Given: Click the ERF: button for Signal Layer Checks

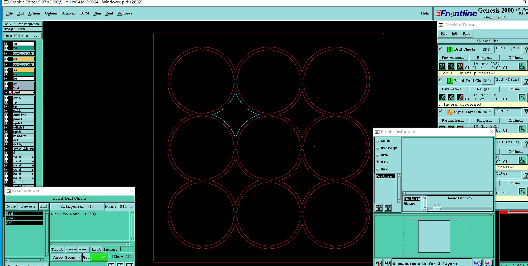Looking at the screenshot, I should pyautogui.click(x=487, y=112).
